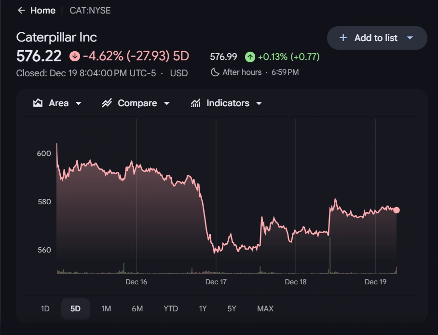Select the 1Y time range
This screenshot has width=438, height=335.
(203, 308)
